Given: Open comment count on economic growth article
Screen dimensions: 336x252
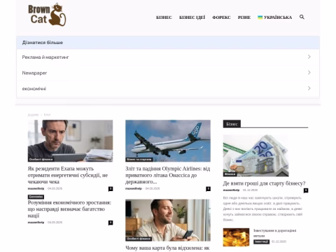Looking at the screenshot, I should 111,223.
